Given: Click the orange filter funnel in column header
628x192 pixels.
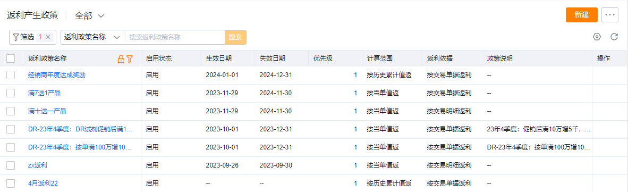Looking at the screenshot, I should pyautogui.click(x=129, y=59).
